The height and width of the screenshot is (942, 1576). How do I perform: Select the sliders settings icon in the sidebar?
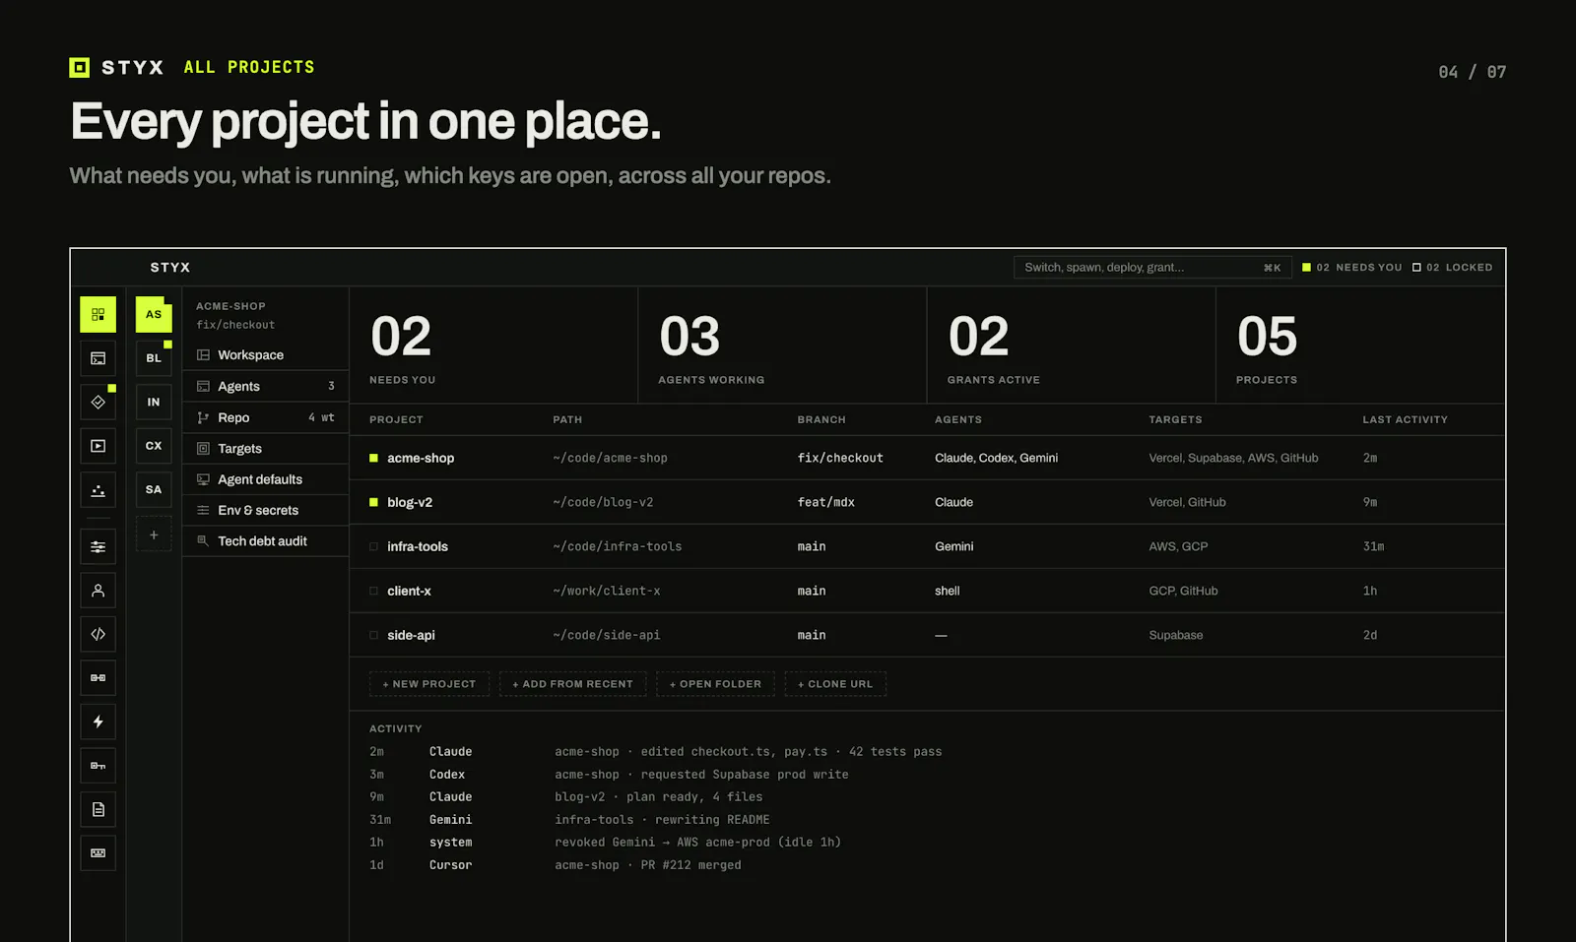pos(98,546)
